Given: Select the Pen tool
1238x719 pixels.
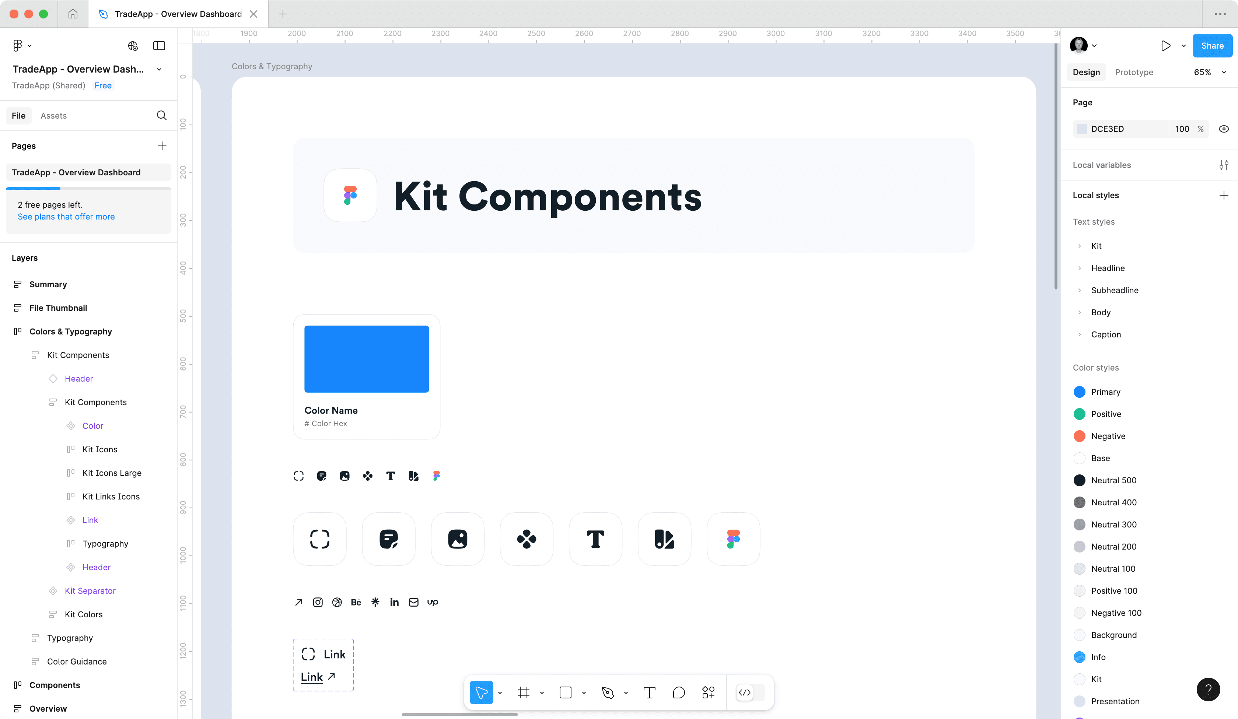Looking at the screenshot, I should tap(608, 692).
